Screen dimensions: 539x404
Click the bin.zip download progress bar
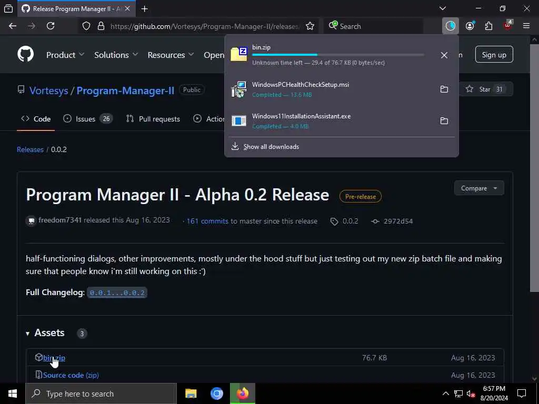pos(338,55)
